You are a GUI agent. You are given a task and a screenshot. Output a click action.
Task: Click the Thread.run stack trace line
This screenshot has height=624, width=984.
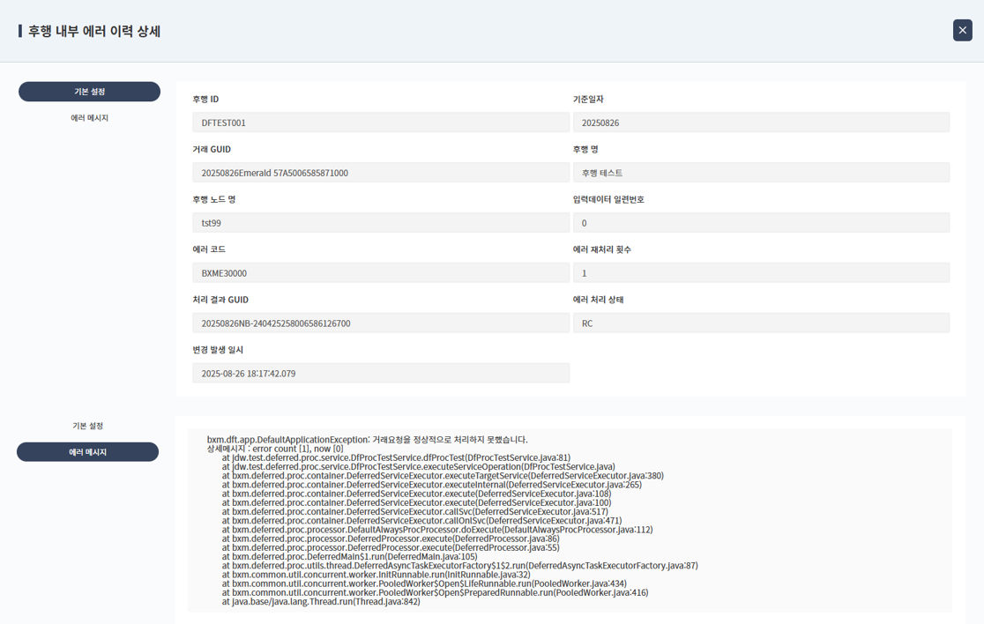[x=321, y=602]
